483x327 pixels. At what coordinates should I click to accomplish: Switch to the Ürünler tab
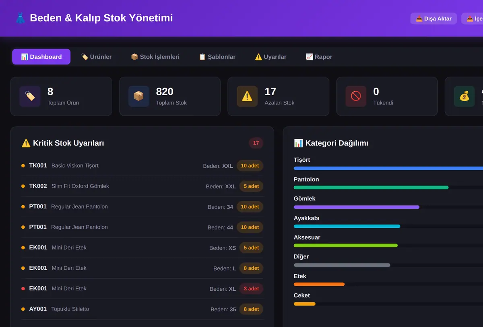click(x=97, y=57)
